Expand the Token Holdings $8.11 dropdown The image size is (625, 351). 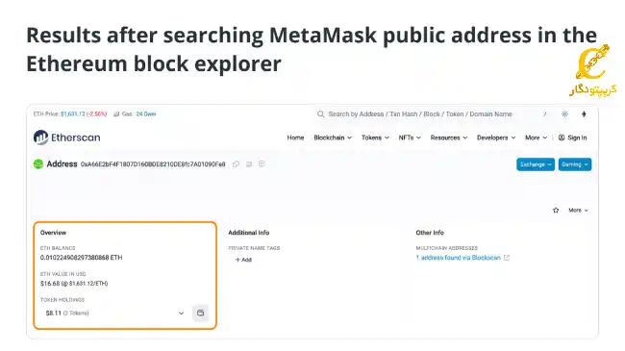(x=114, y=313)
